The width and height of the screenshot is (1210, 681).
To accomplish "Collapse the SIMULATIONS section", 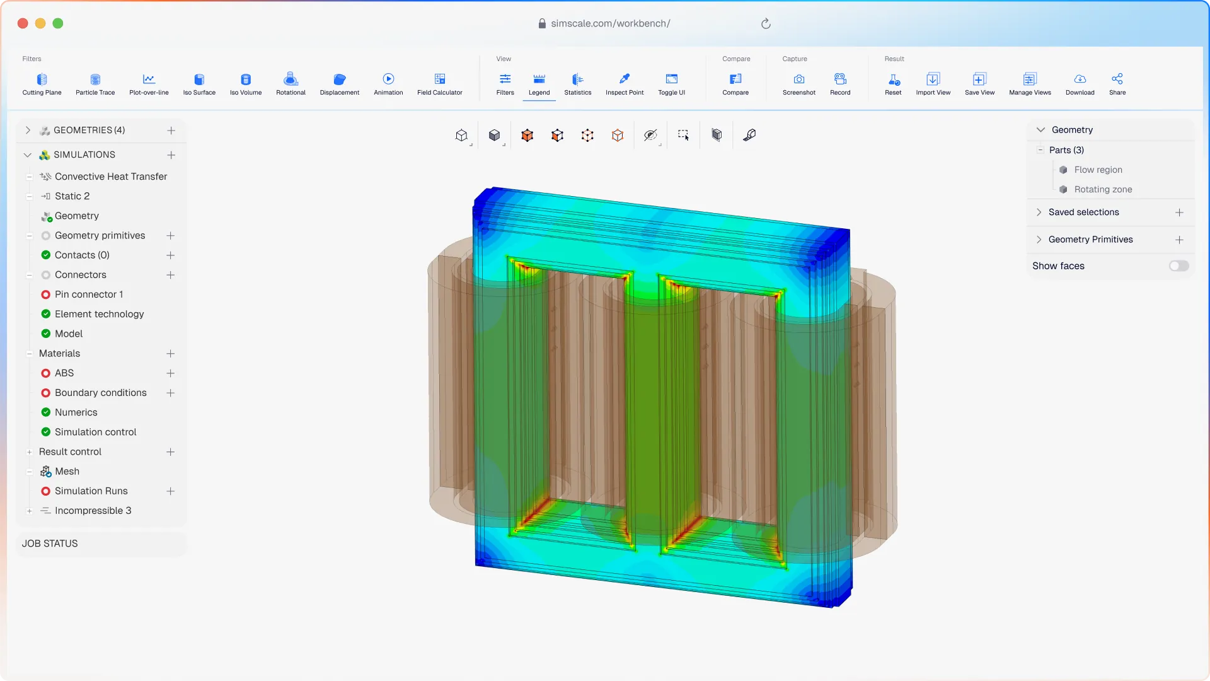I will 28,155.
